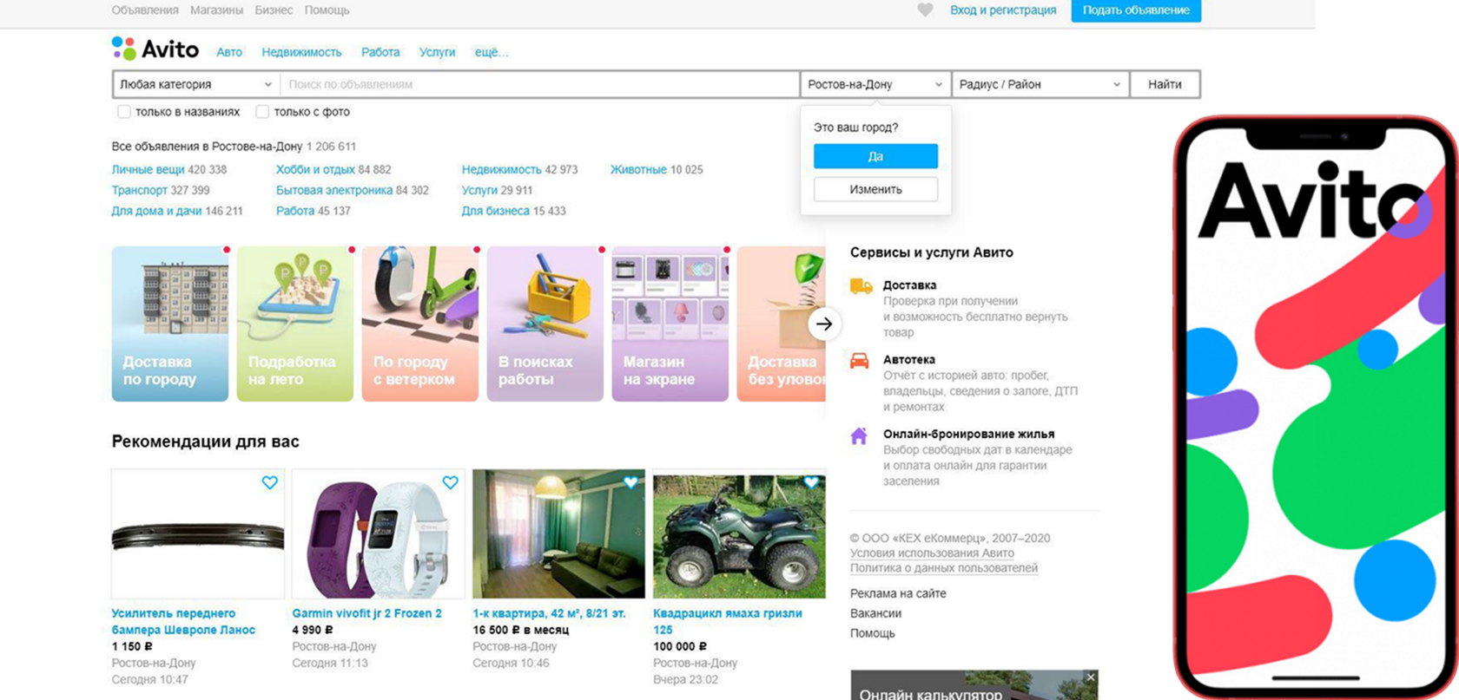
Task: Click Изменить city button
Action: click(875, 189)
